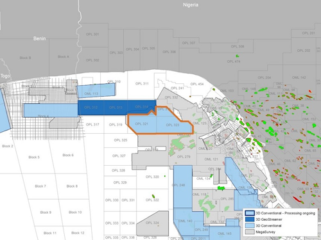The image size is (321, 240).
Task: Select the OPL 317 block label
Action: tap(92, 124)
